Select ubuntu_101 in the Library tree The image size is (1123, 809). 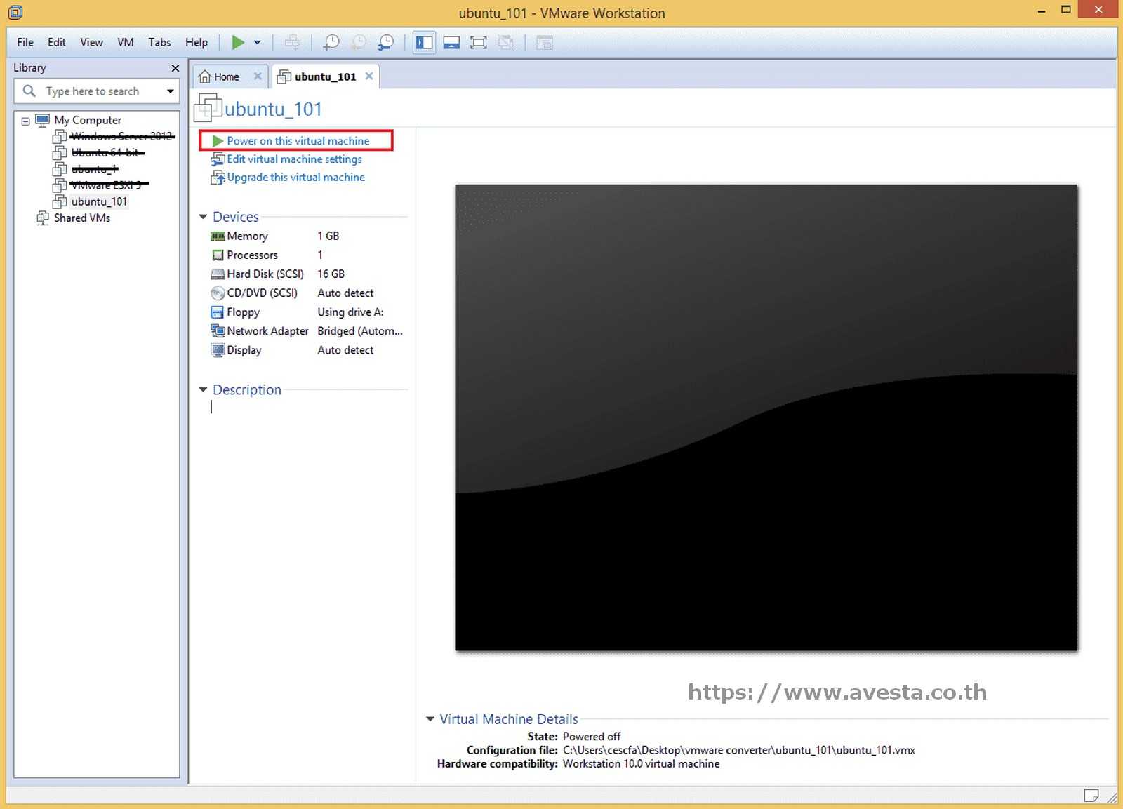click(99, 201)
